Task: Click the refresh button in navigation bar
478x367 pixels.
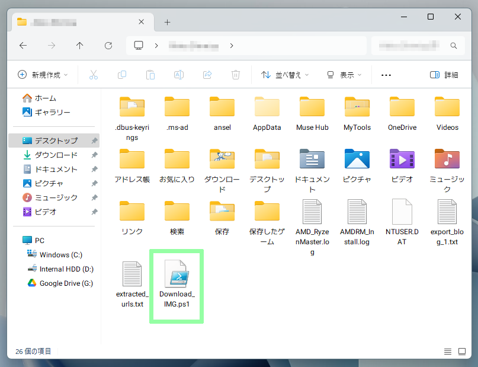Action: click(108, 46)
